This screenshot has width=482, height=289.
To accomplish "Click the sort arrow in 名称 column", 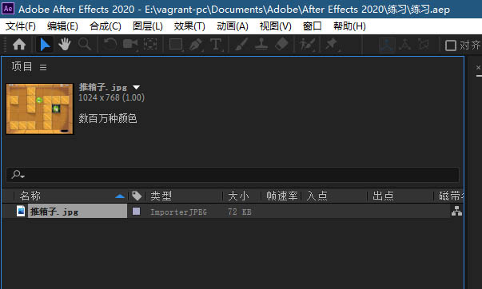I will click(x=120, y=196).
